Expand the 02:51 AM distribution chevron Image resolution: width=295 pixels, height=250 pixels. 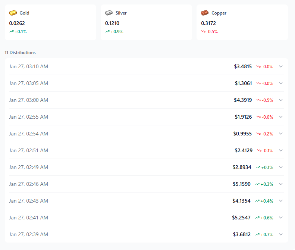coord(281,150)
